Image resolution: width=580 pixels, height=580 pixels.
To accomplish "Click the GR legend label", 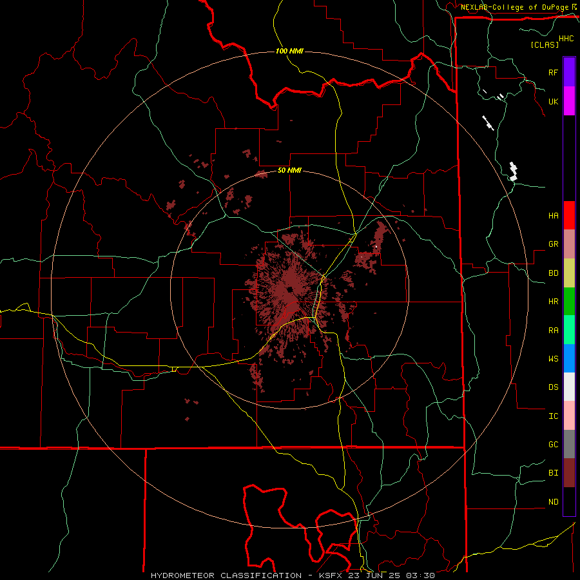I will point(553,244).
